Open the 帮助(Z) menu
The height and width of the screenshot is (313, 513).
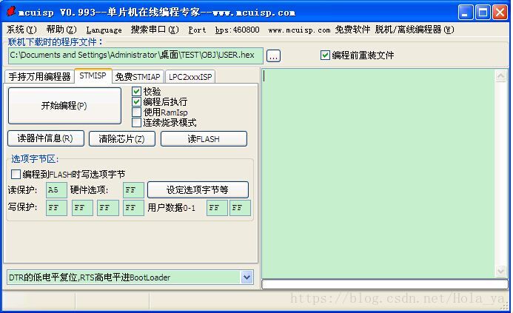click(x=61, y=30)
